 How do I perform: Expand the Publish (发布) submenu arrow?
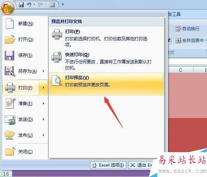(43, 135)
